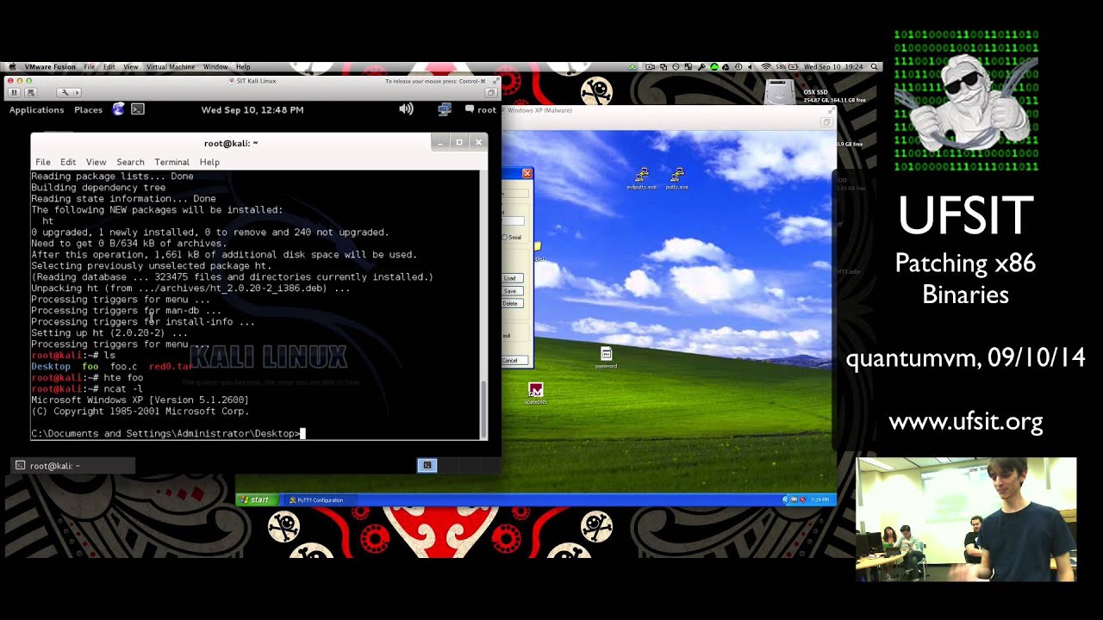Select the password file on the XP desktop
The height and width of the screenshot is (620, 1103).
(x=606, y=357)
